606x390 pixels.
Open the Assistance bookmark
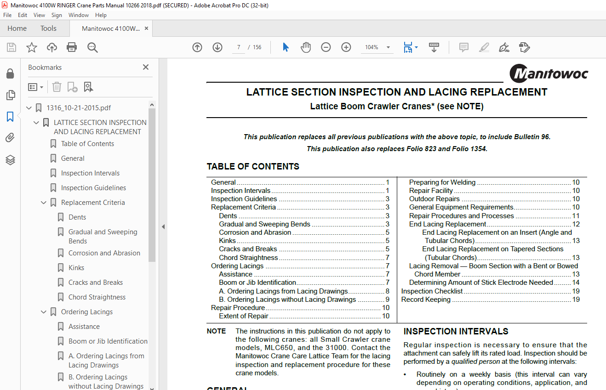84,327
